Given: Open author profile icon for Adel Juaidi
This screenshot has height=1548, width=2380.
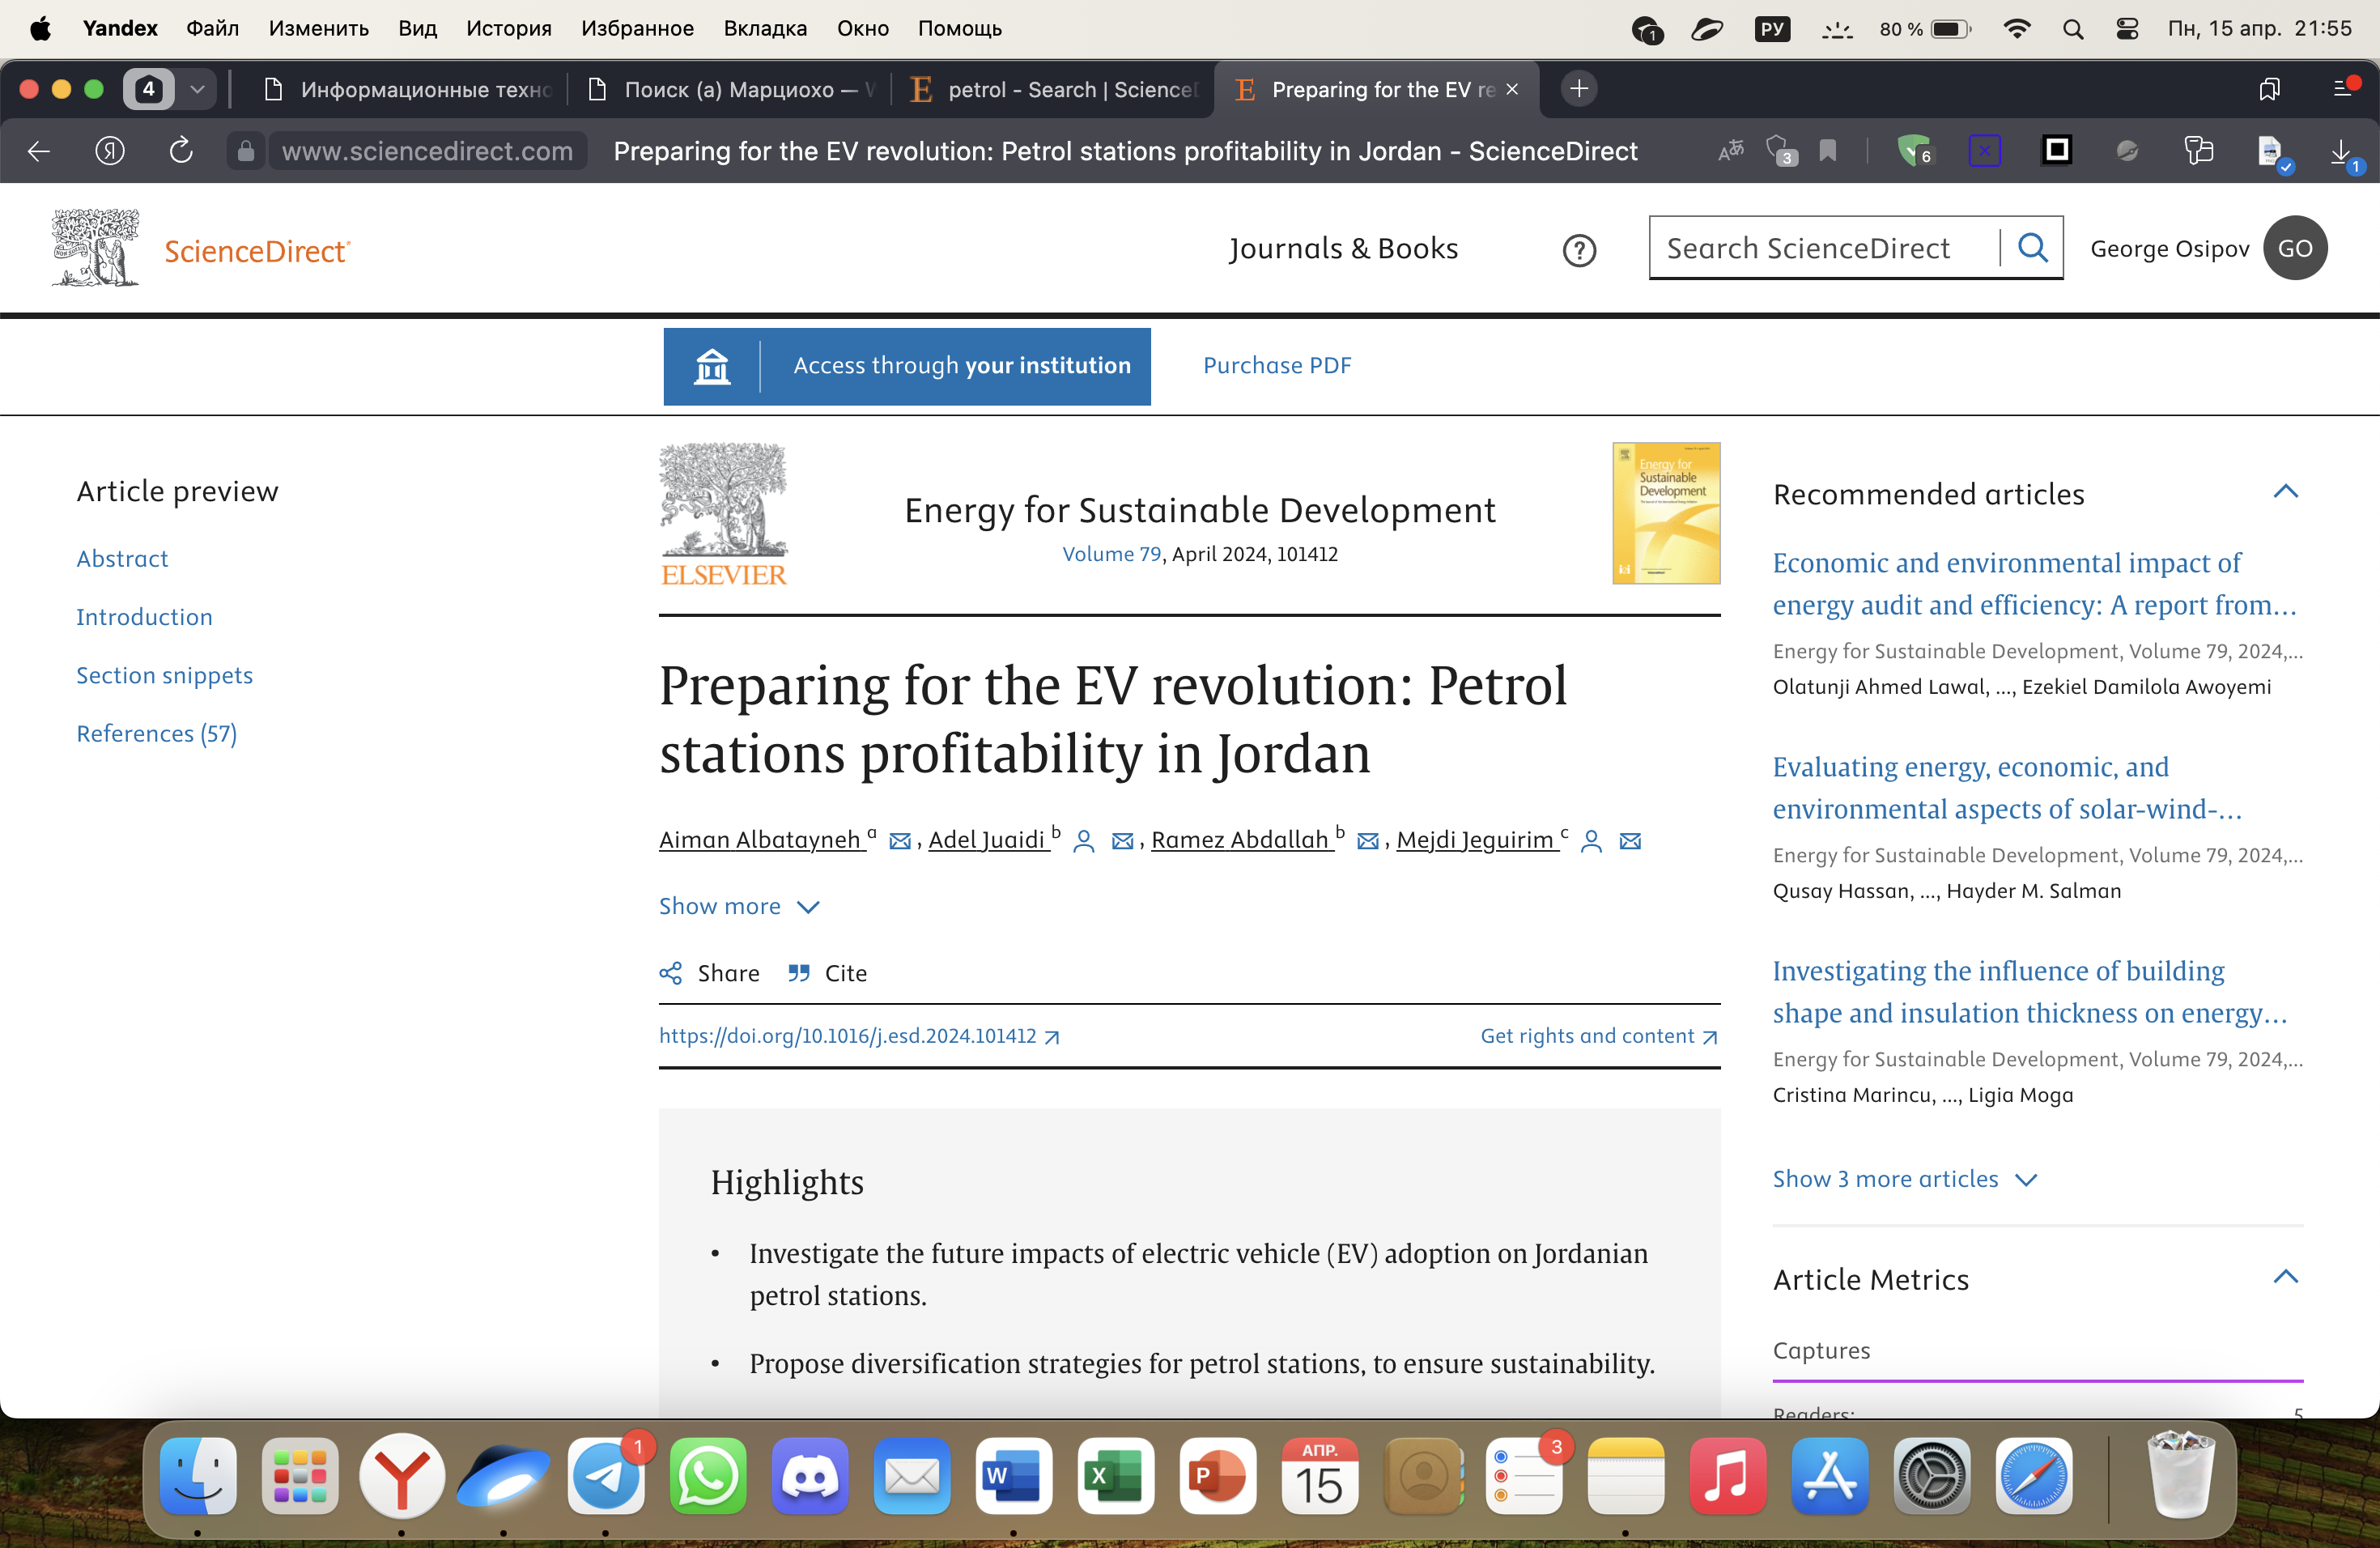Looking at the screenshot, I should coord(1083,841).
